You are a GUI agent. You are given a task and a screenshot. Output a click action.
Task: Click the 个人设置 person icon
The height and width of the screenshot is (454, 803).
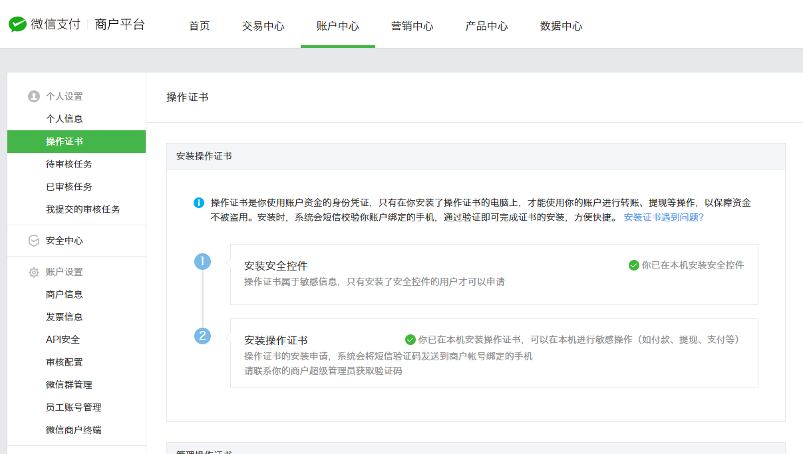[x=34, y=96]
